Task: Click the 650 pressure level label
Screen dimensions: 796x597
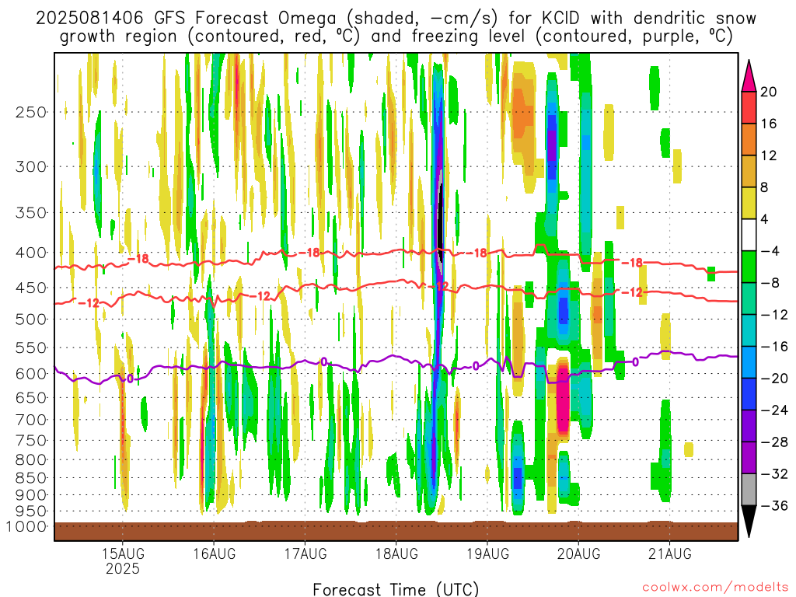Action: tap(31, 397)
